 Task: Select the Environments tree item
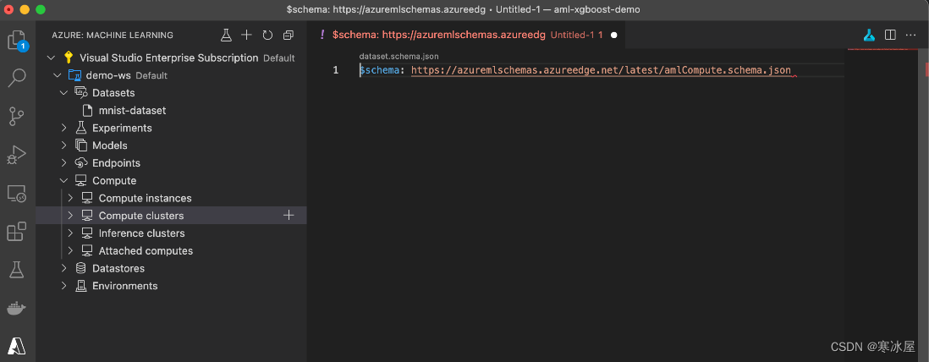click(171, 286)
